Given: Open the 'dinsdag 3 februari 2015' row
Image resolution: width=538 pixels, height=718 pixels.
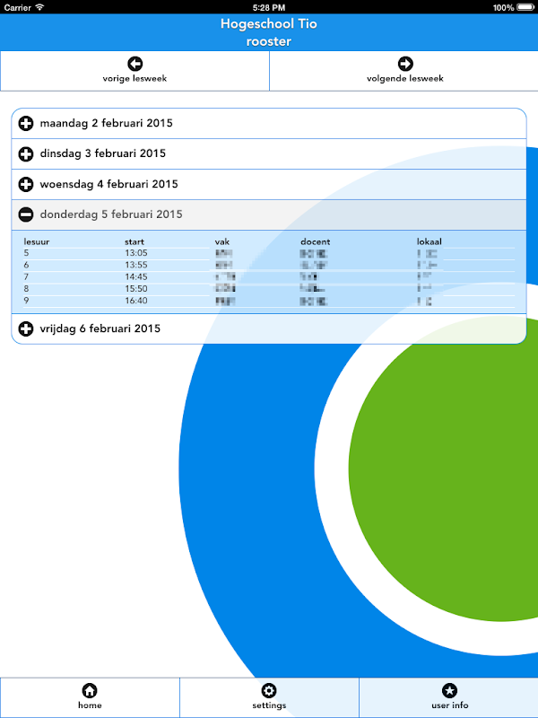Looking at the screenshot, I should [269, 153].
